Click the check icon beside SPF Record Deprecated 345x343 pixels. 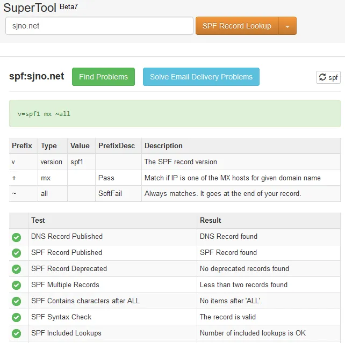pyautogui.click(x=17, y=269)
